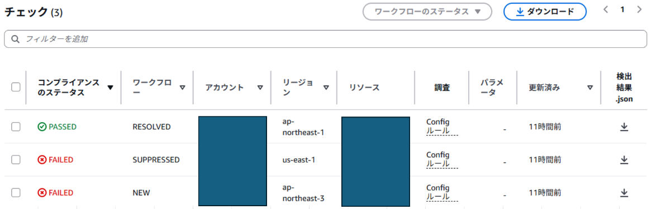
Task: Click the PASSED status text
Action: click(63, 127)
